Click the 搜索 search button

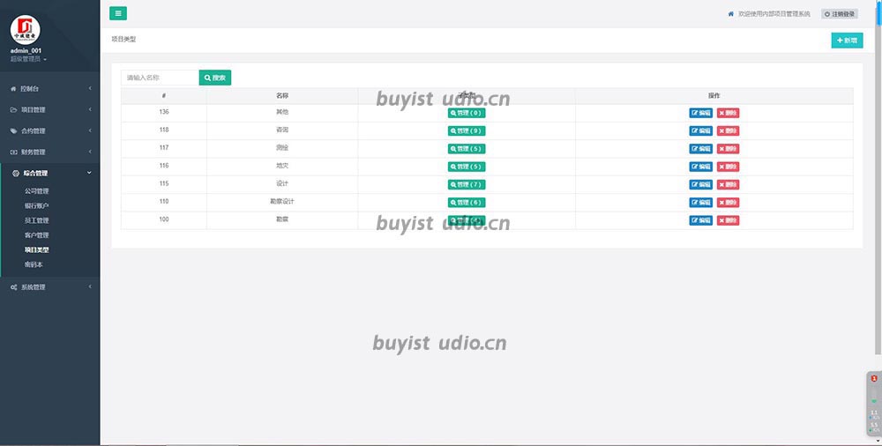click(x=214, y=78)
